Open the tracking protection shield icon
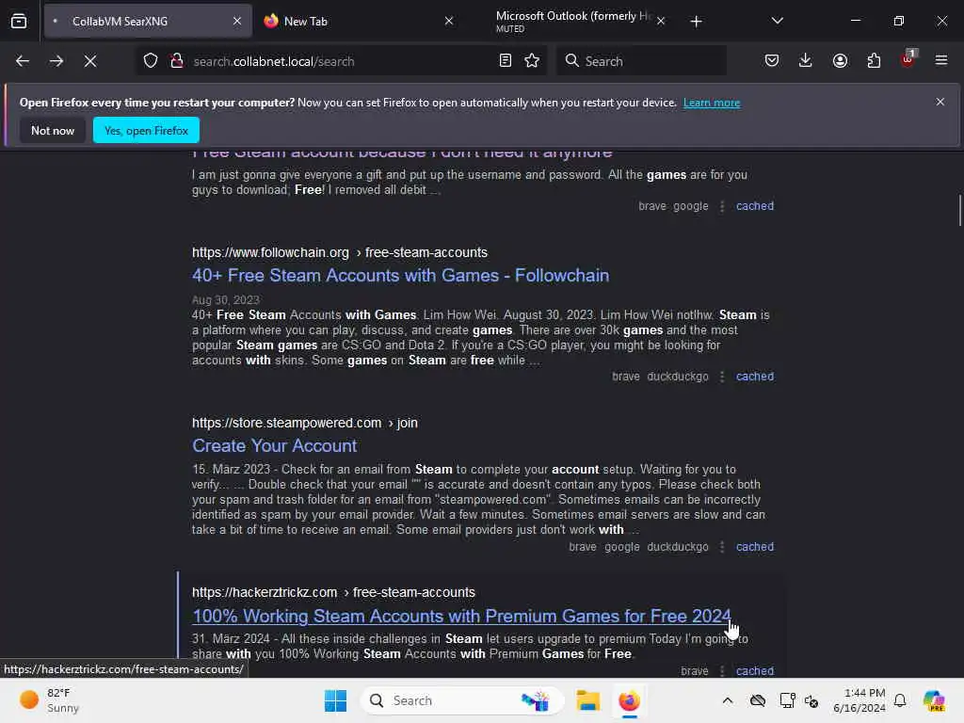Screen dimensions: 964x723 pyautogui.click(x=150, y=61)
